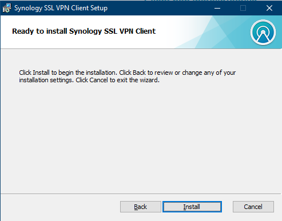Click the Synology SSL VPN Client logo
Screen dimensions: 282x221
263,33
